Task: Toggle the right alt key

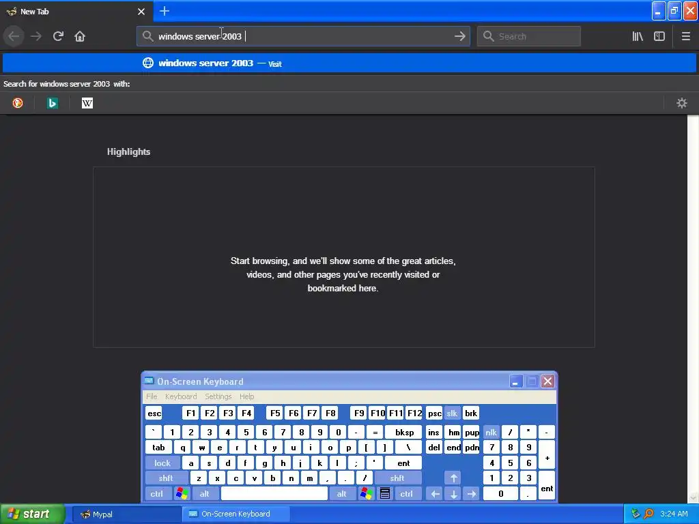Action: pyautogui.click(x=341, y=494)
